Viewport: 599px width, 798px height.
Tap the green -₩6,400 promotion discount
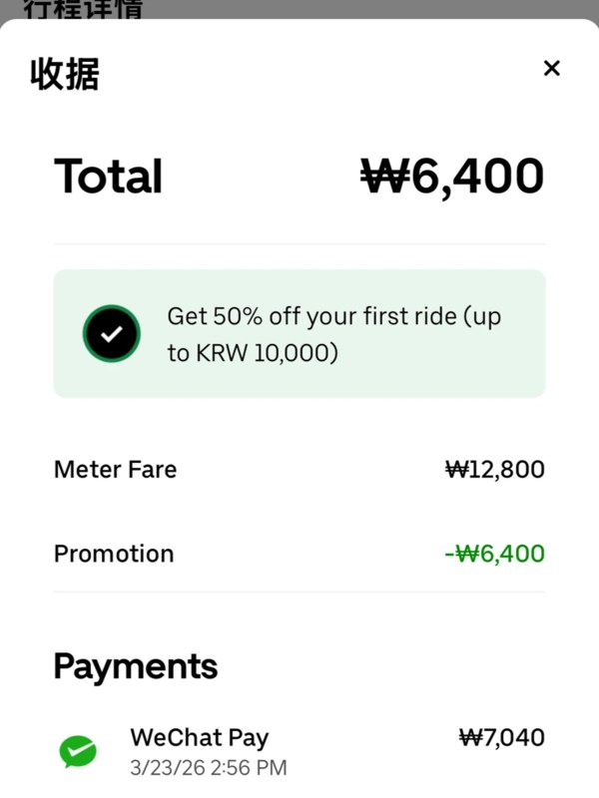pos(495,554)
